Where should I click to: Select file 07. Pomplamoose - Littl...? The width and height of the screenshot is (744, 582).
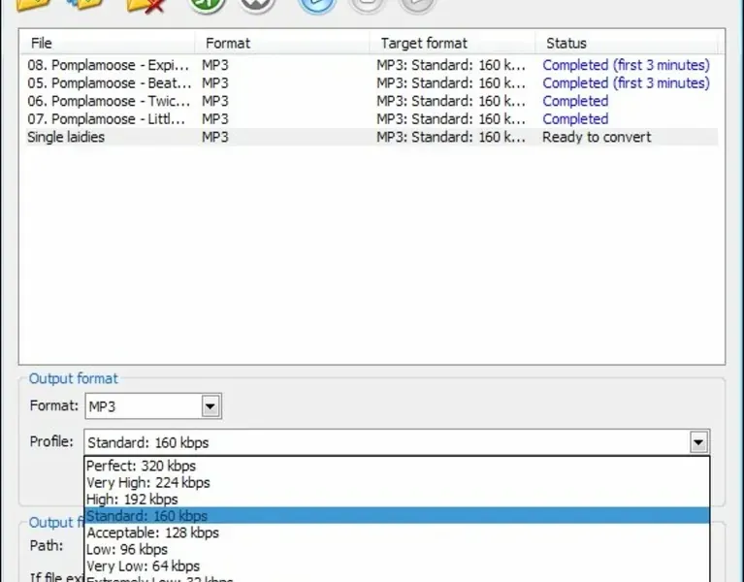tap(107, 119)
